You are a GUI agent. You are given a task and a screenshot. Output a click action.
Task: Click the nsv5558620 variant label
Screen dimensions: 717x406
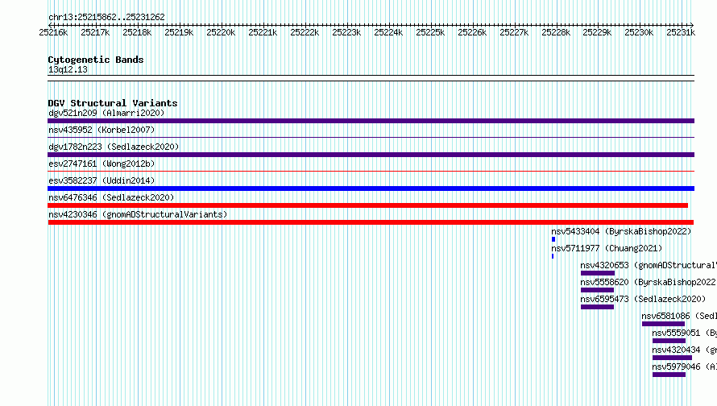point(649,282)
